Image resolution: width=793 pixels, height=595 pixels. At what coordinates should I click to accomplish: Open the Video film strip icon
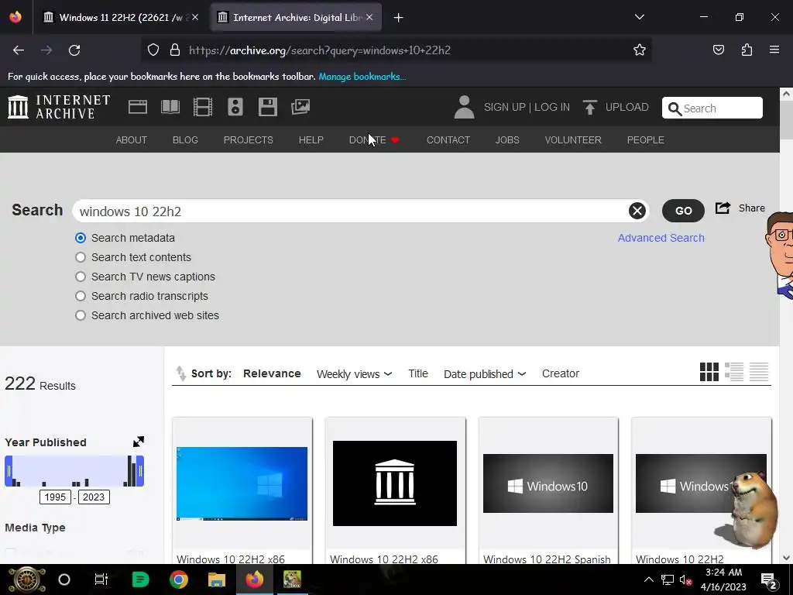click(203, 107)
